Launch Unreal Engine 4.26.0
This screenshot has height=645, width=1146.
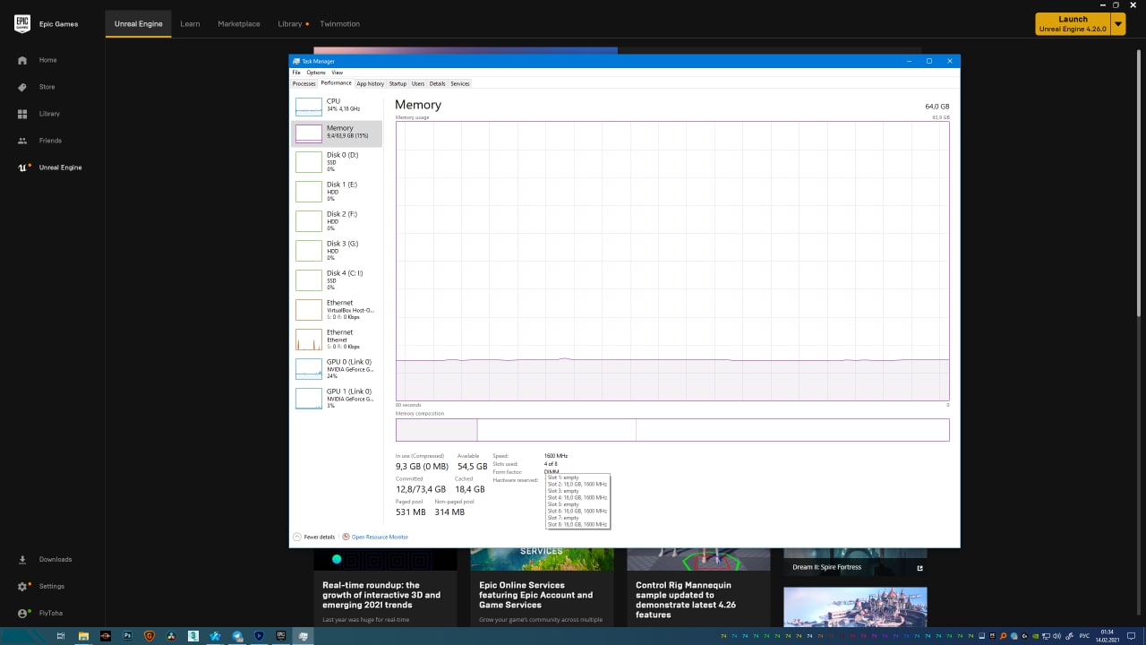pos(1073,24)
